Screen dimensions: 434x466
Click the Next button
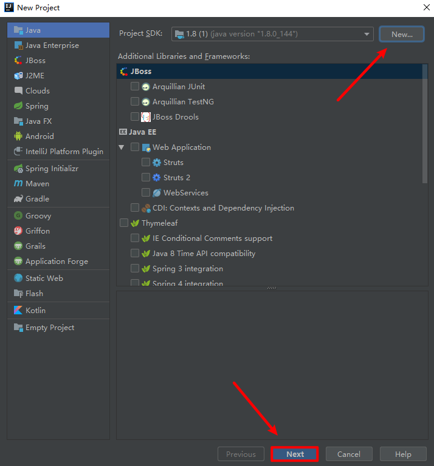pyautogui.click(x=295, y=454)
